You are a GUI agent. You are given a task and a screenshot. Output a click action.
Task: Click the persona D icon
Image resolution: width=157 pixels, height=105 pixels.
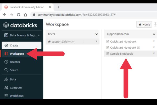click(x=6, y=35)
